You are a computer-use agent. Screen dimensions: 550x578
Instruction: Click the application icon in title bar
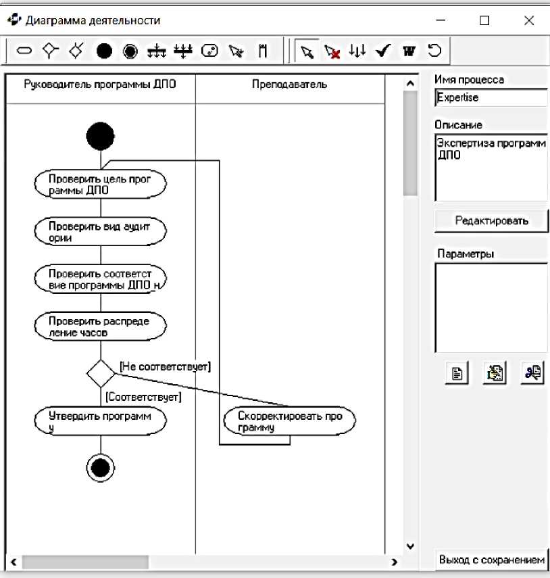pos(14,19)
